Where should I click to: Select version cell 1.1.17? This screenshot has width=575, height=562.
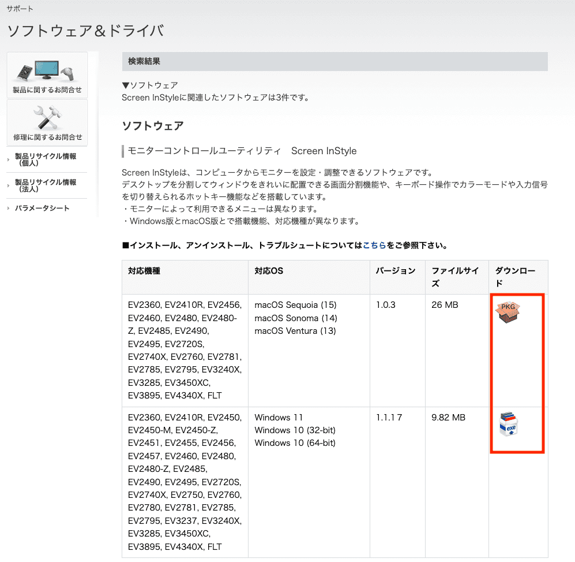click(389, 417)
